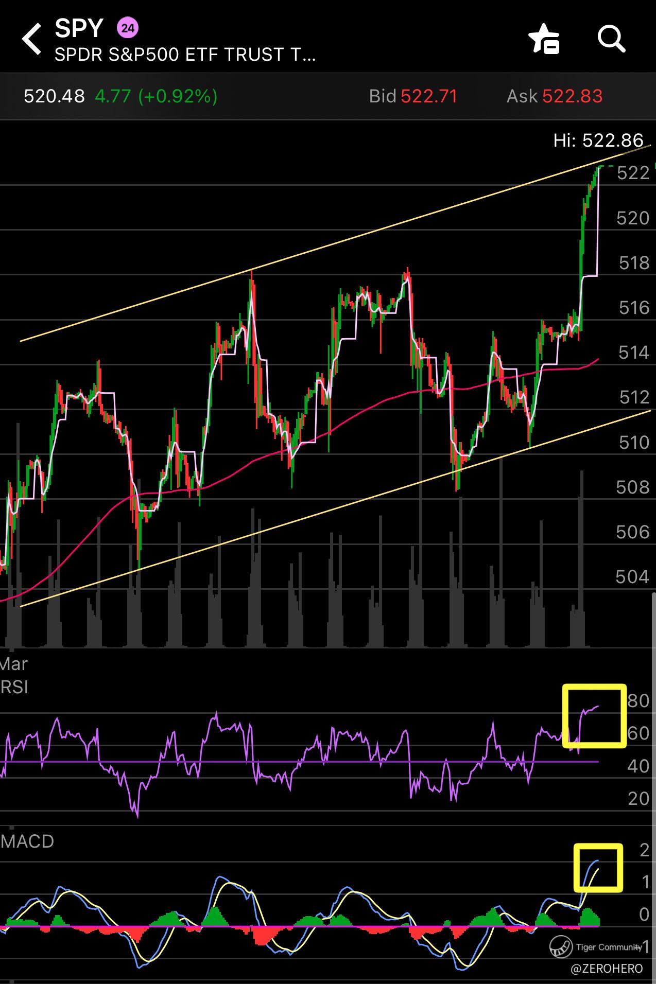This screenshot has height=984, width=656.
Task: Tap the purple 24 badge
Action: point(128,28)
